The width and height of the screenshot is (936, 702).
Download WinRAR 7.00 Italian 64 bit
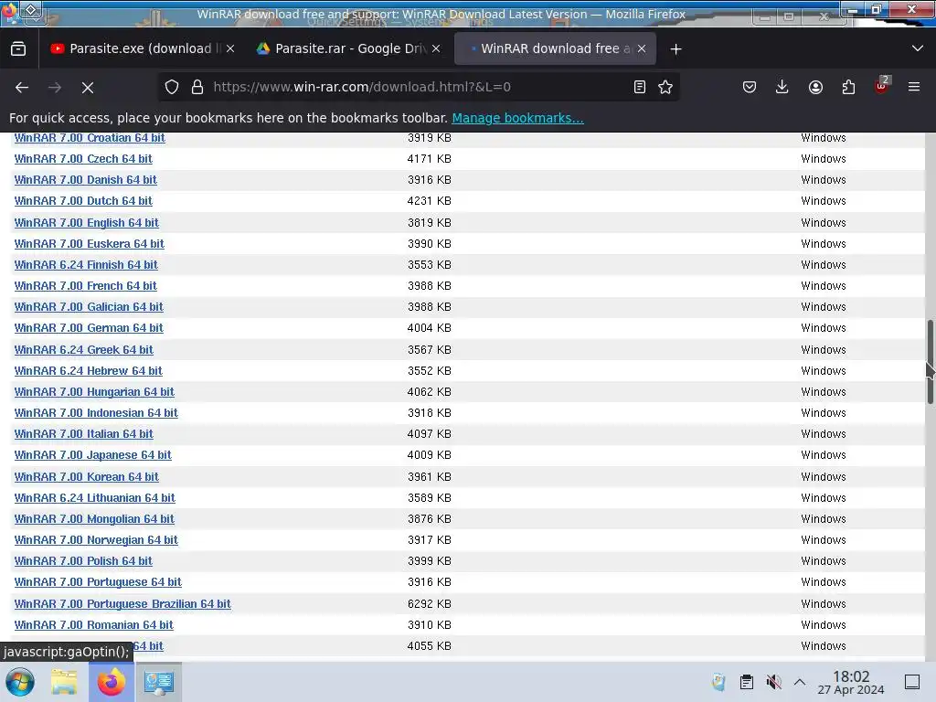coord(83,434)
